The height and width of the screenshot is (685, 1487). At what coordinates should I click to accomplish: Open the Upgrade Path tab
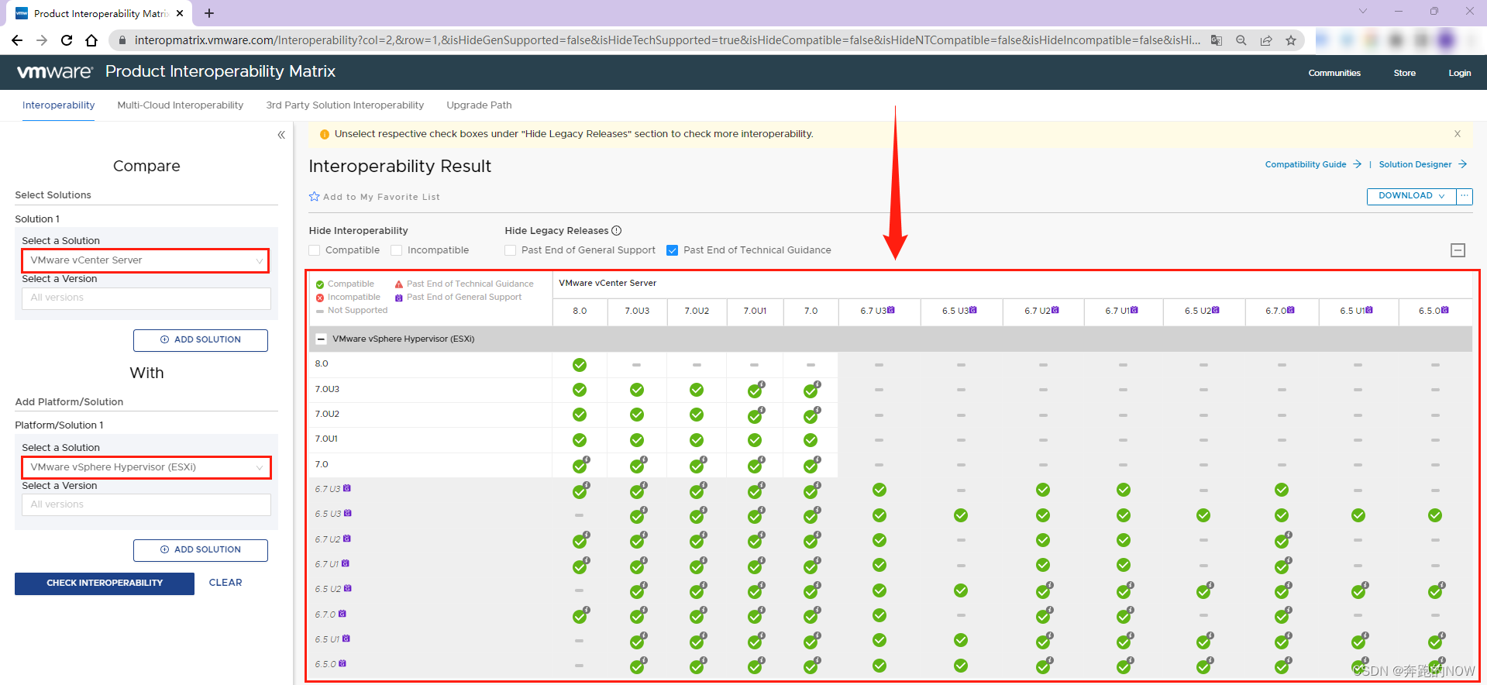[479, 105]
